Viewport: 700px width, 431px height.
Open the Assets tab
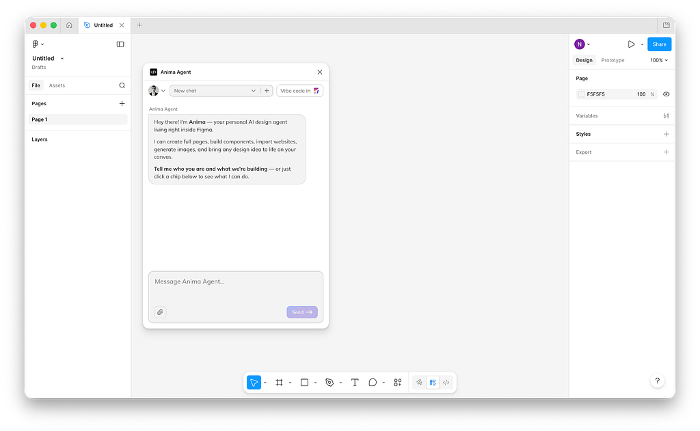tap(57, 85)
